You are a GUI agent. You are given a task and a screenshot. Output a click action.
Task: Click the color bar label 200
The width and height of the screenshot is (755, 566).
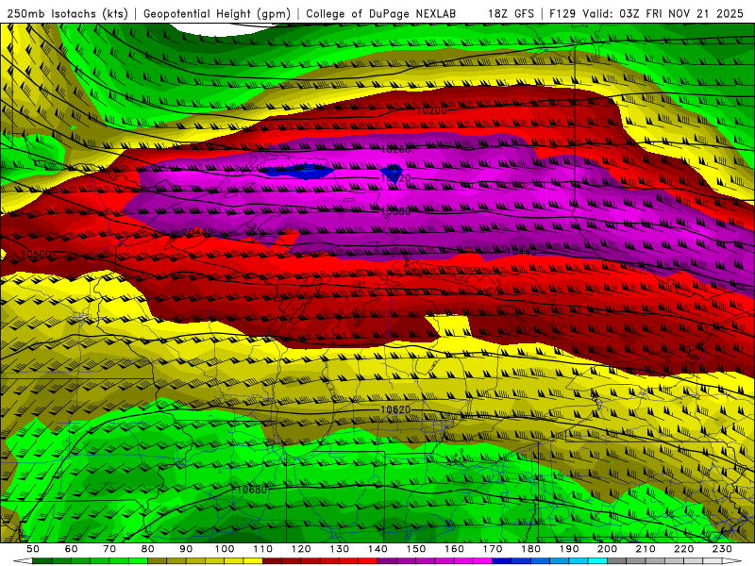[607, 549]
